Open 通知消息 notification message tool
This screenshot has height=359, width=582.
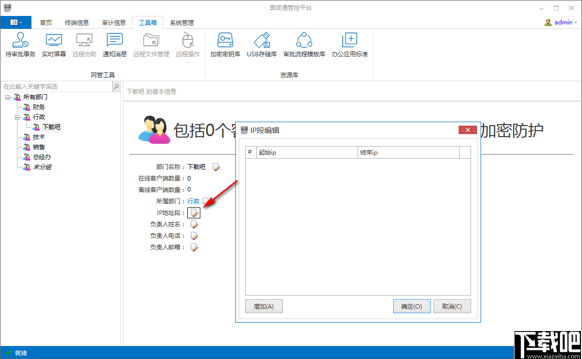115,45
